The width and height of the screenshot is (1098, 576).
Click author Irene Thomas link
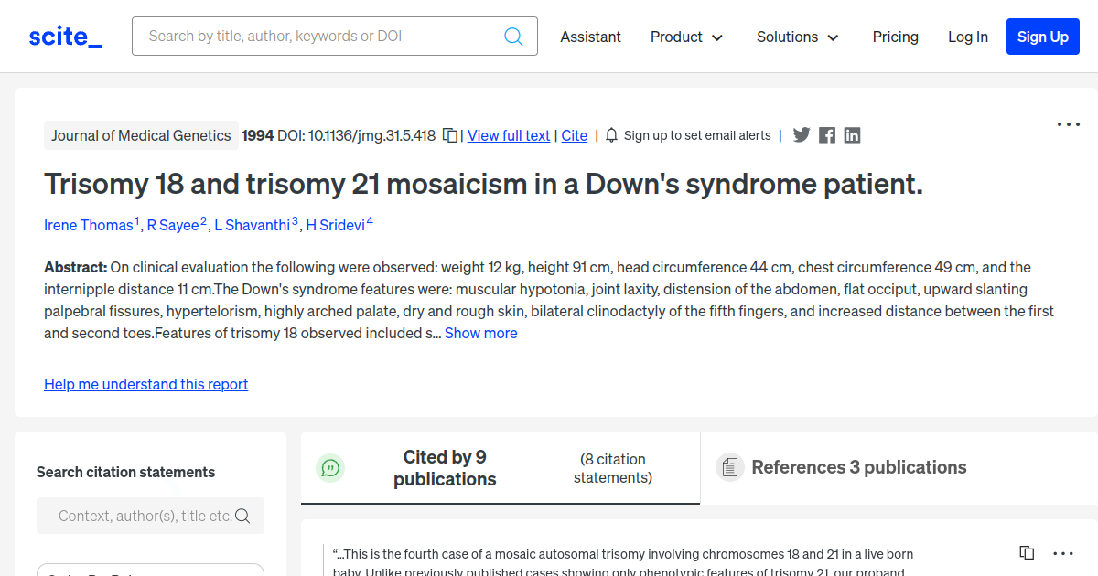click(x=89, y=225)
